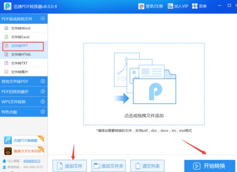237x172 pixels.
Task: Select the PDF转成其他文件 header
Action: click(24, 18)
